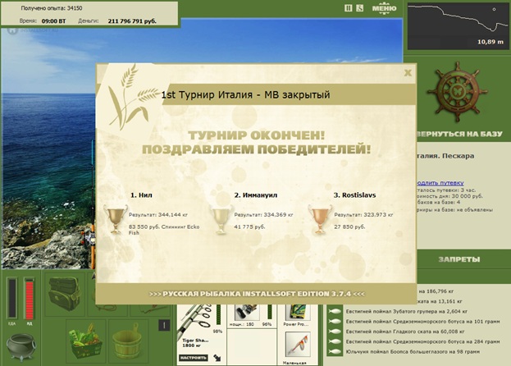This screenshot has height=366, width=511.
Task: Click the S icon beside pause
Action: point(359,8)
